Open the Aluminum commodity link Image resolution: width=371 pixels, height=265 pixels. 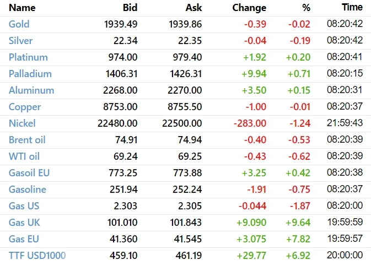pos(31,90)
